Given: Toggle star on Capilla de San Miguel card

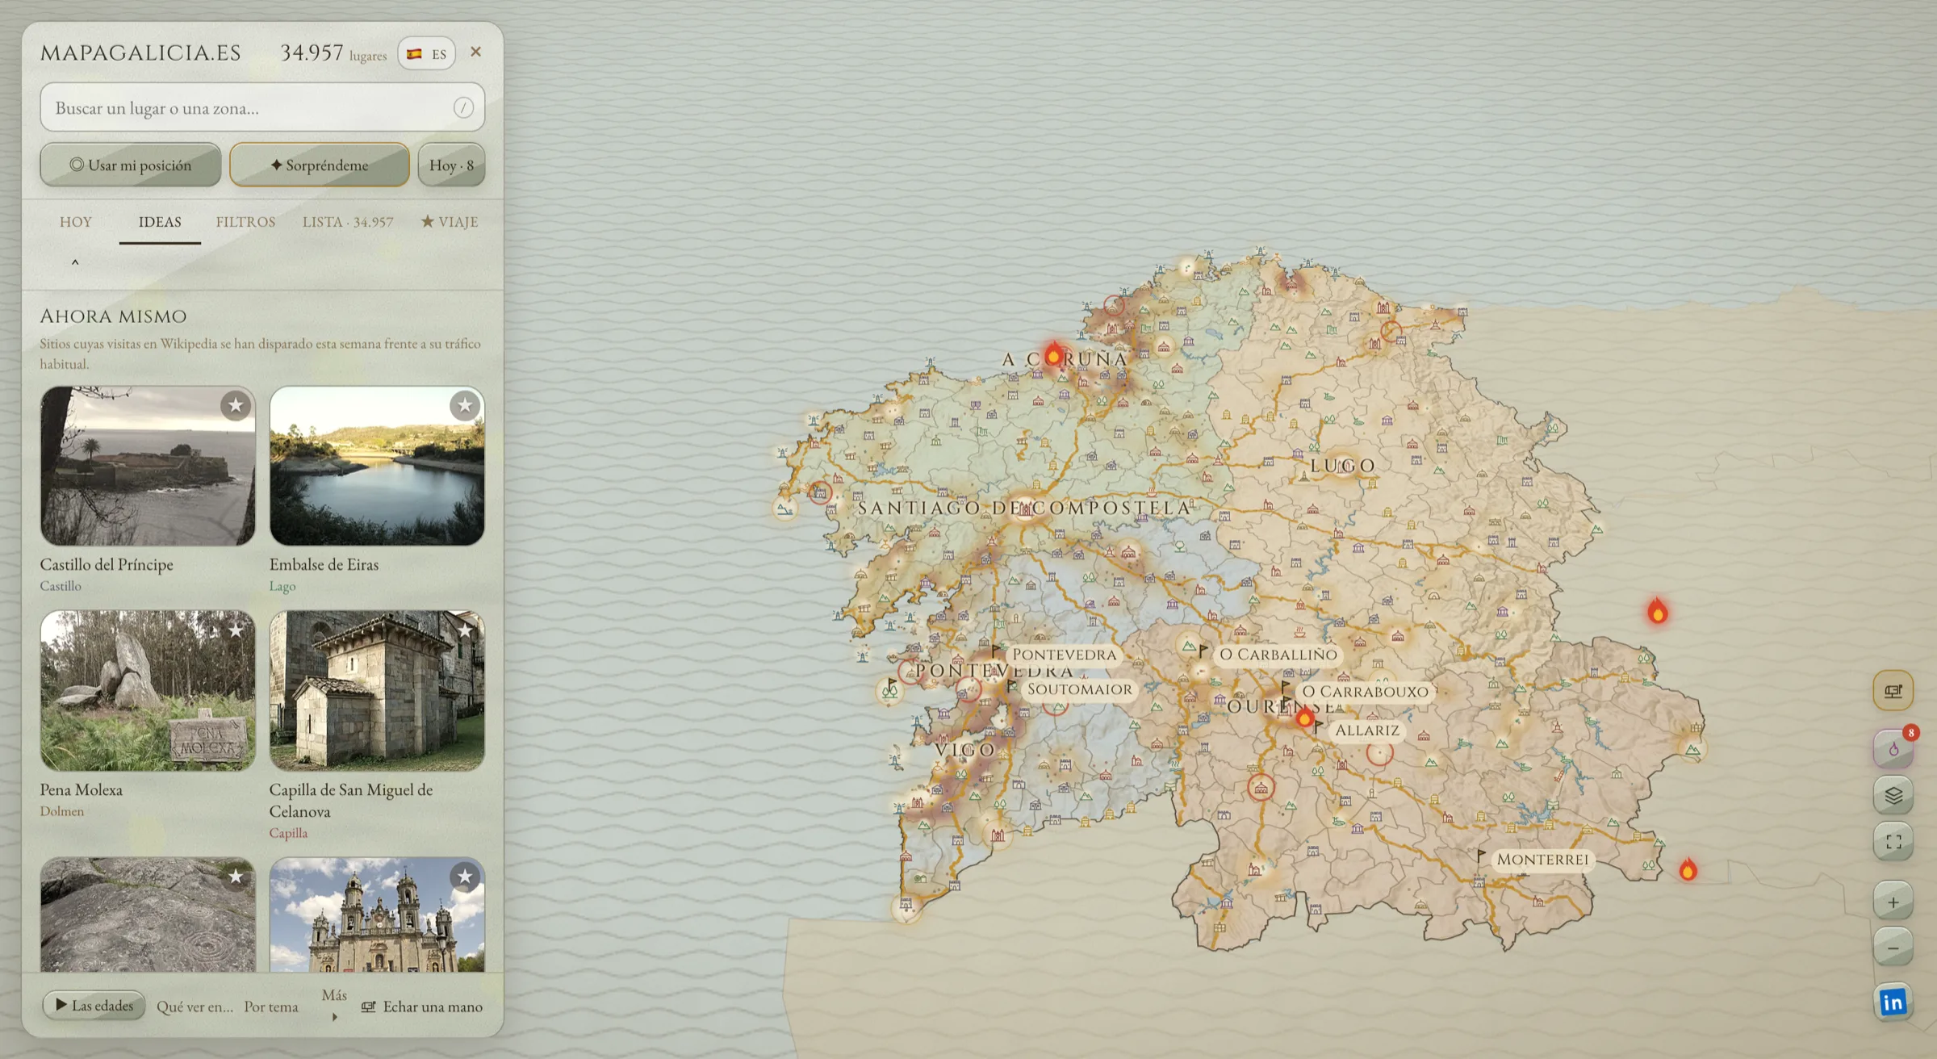Looking at the screenshot, I should coord(465,630).
